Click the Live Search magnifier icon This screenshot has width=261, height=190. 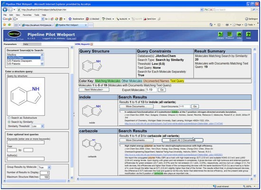pos(253,9)
